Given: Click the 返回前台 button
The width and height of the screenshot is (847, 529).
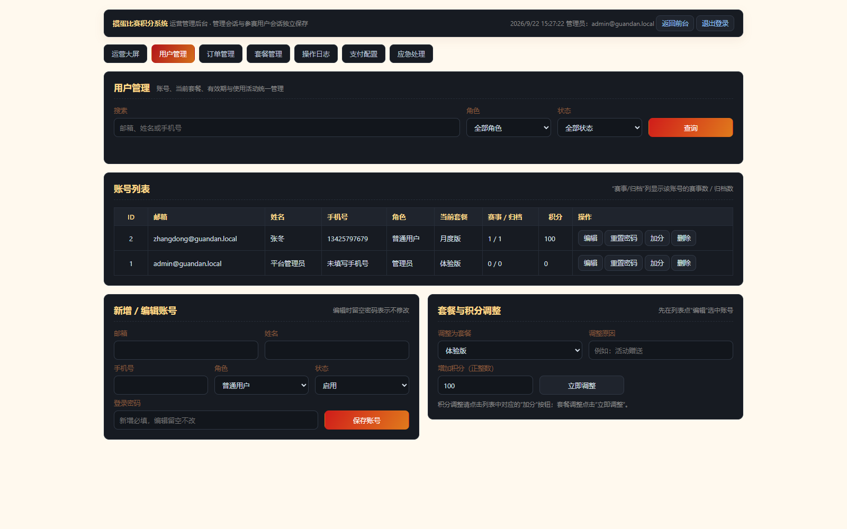Looking at the screenshot, I should coord(675,23).
